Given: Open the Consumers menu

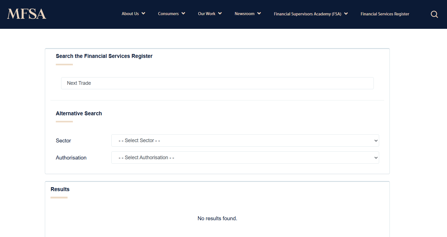Looking at the screenshot, I should (x=168, y=14).
